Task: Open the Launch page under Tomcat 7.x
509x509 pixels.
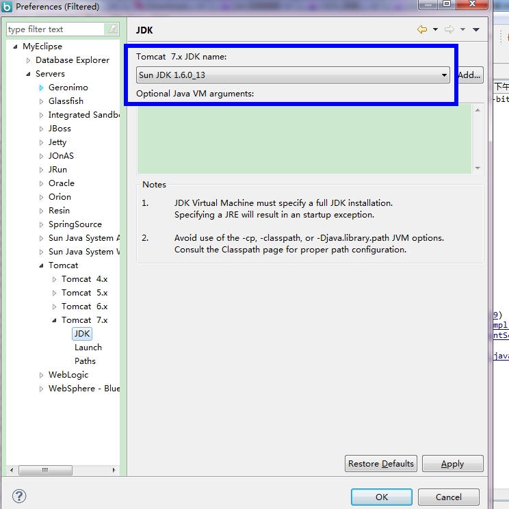Action: 88,348
